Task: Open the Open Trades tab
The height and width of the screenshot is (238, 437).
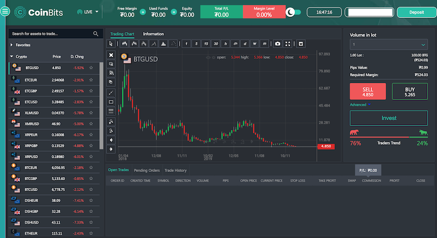Action: pos(119,170)
